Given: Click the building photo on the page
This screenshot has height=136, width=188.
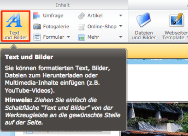Looking at the screenshot, I should 158,119.
